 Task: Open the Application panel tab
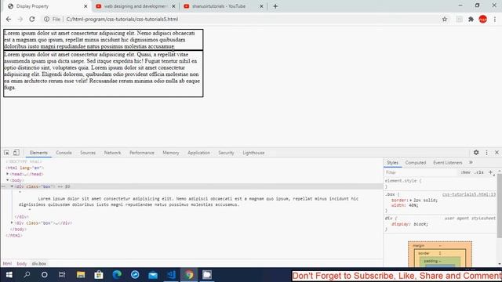(x=198, y=153)
